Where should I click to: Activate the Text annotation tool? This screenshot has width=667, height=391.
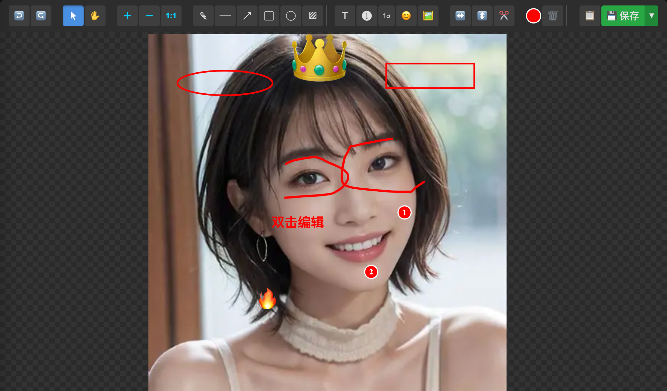[344, 16]
